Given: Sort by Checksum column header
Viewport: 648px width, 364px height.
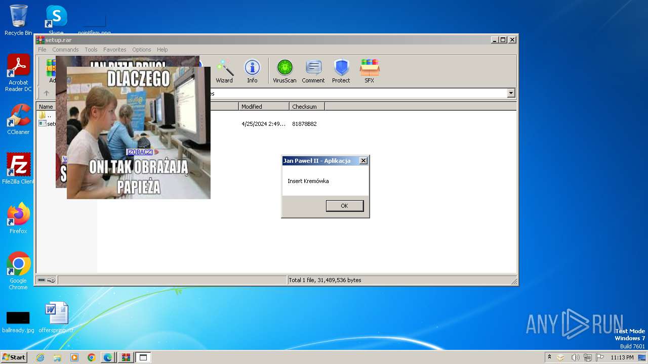Looking at the screenshot, I should click(x=307, y=107).
